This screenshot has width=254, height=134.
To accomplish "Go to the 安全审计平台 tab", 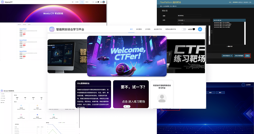I will pos(158,29).
